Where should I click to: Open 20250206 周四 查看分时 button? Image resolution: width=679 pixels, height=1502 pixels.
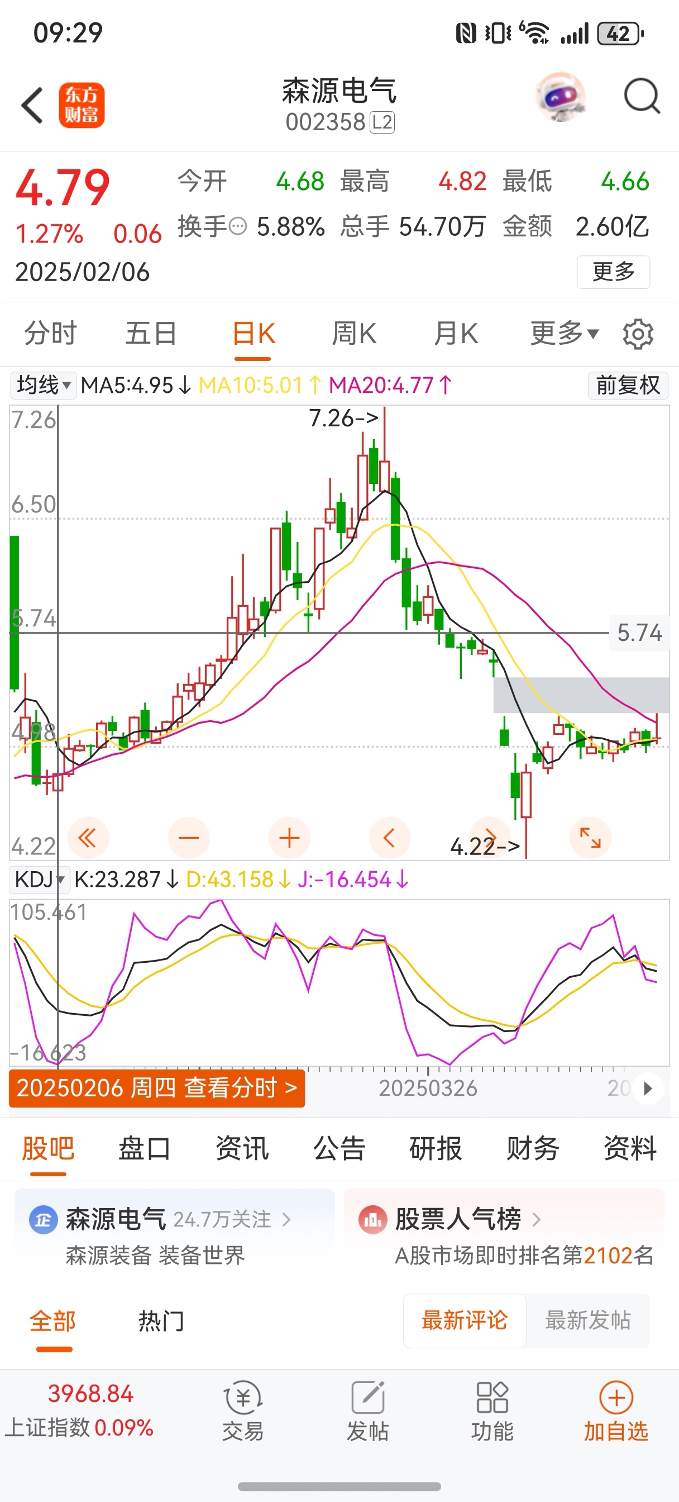pos(157,1088)
